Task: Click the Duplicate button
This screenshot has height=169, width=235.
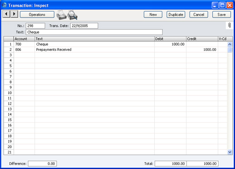Action: [x=176, y=15]
